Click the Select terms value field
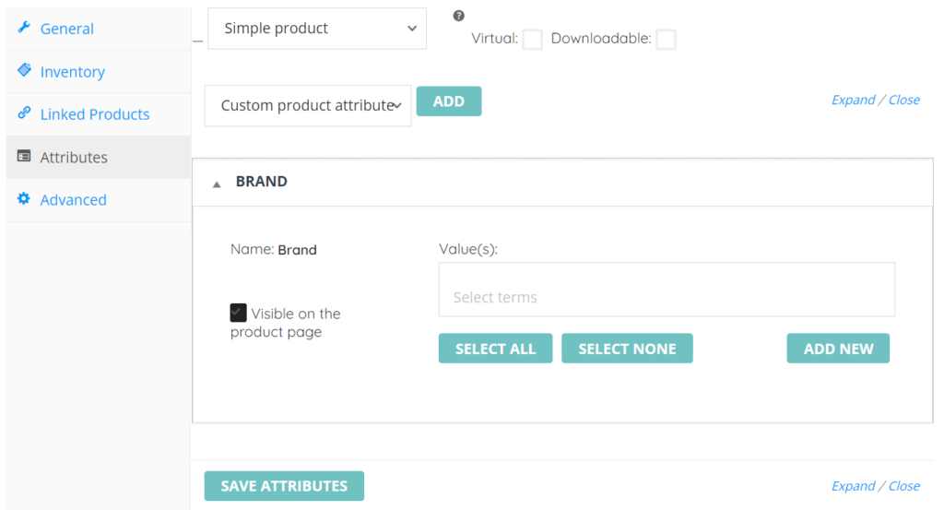The height and width of the screenshot is (510, 944). [667, 291]
